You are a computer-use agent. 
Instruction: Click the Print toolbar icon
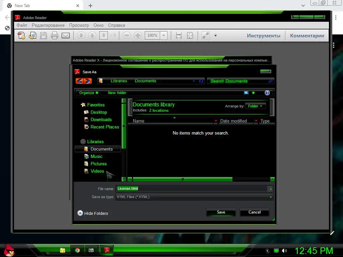[55, 35]
